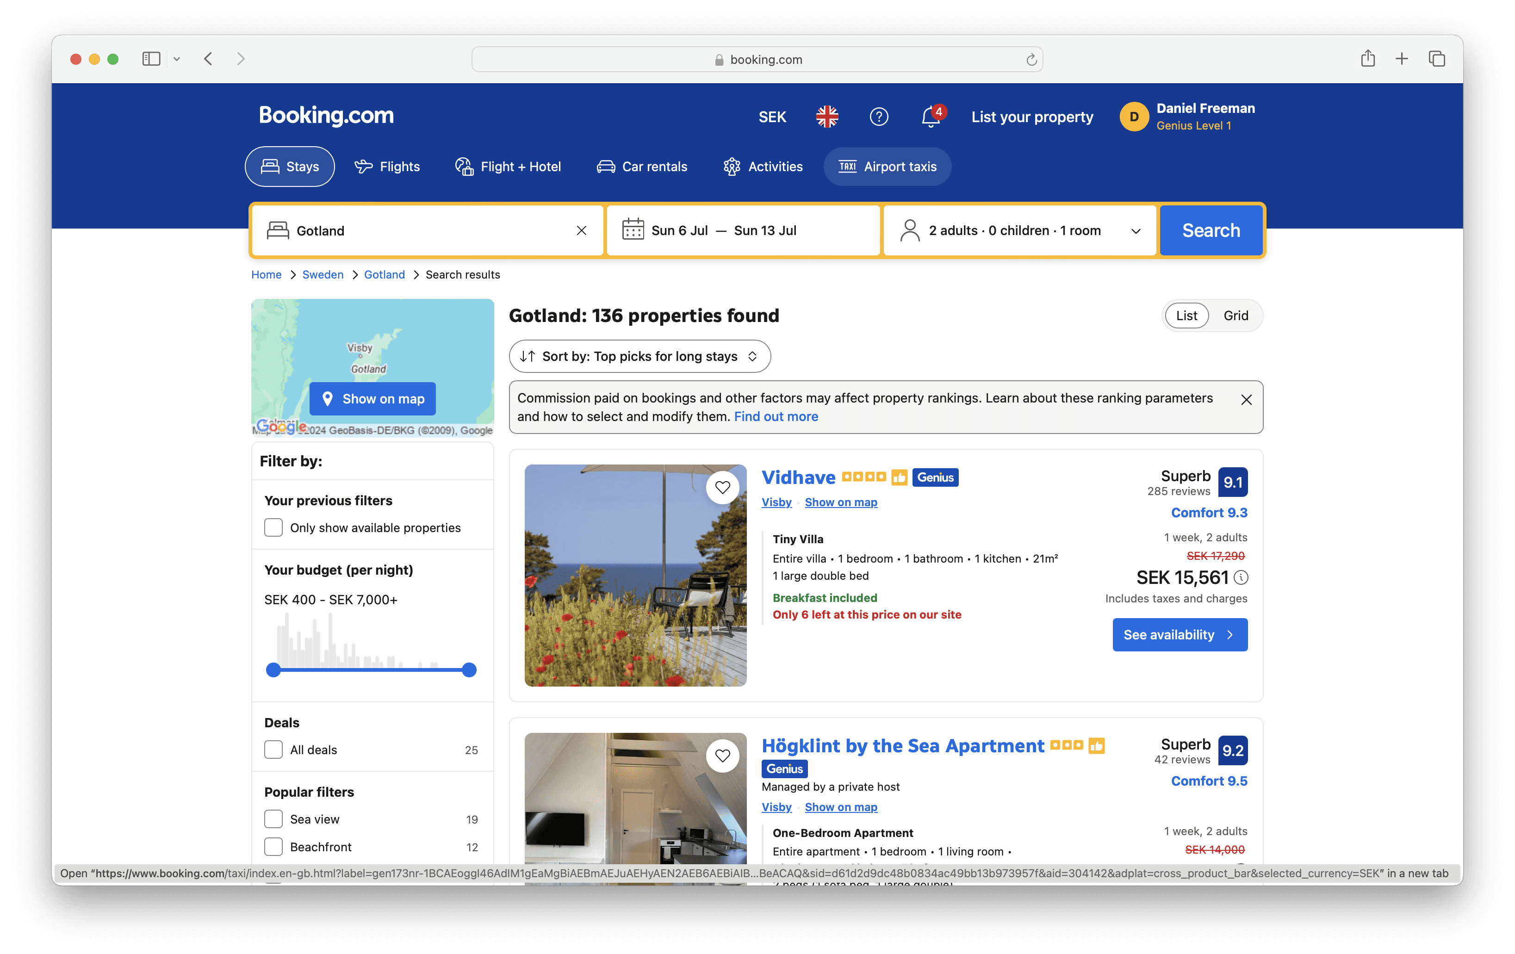This screenshot has height=954, width=1515.
Task: Click the Booking.com logo
Action: pyautogui.click(x=326, y=115)
